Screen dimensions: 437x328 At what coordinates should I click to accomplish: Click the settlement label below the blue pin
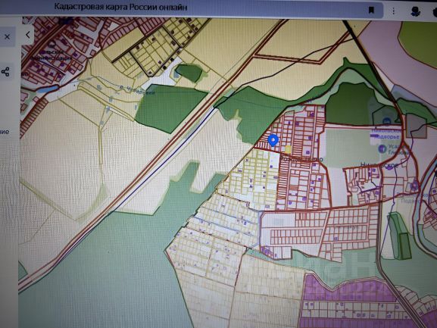coord(301,159)
